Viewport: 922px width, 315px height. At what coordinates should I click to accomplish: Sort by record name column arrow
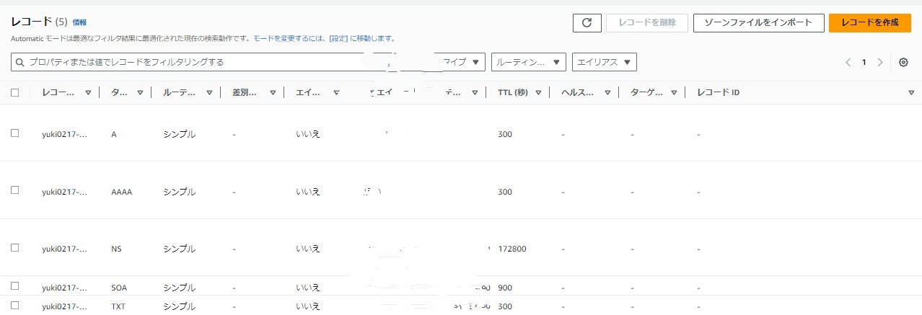point(88,93)
